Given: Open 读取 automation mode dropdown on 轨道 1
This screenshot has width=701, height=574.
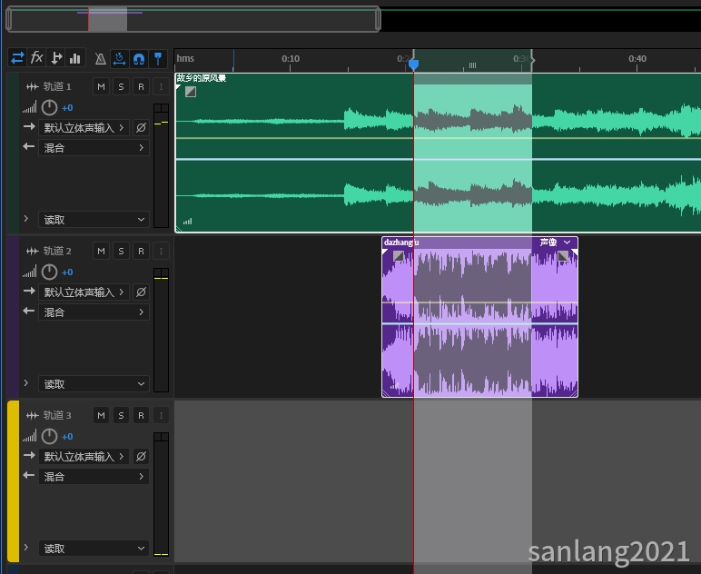Looking at the screenshot, I should tap(93, 220).
